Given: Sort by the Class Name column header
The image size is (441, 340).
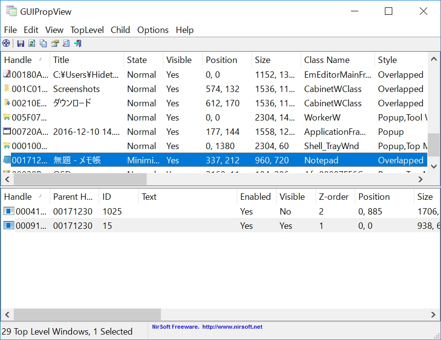Looking at the screenshot, I should [327, 60].
